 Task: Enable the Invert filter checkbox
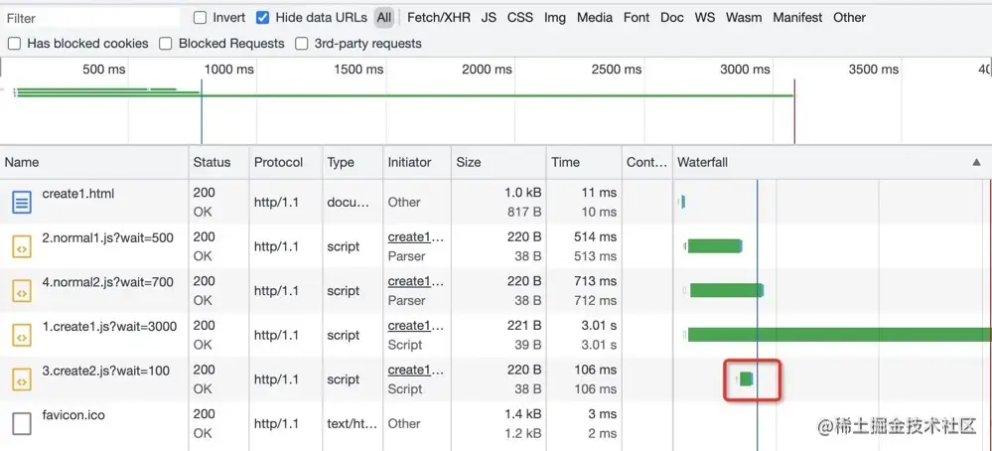(x=201, y=18)
